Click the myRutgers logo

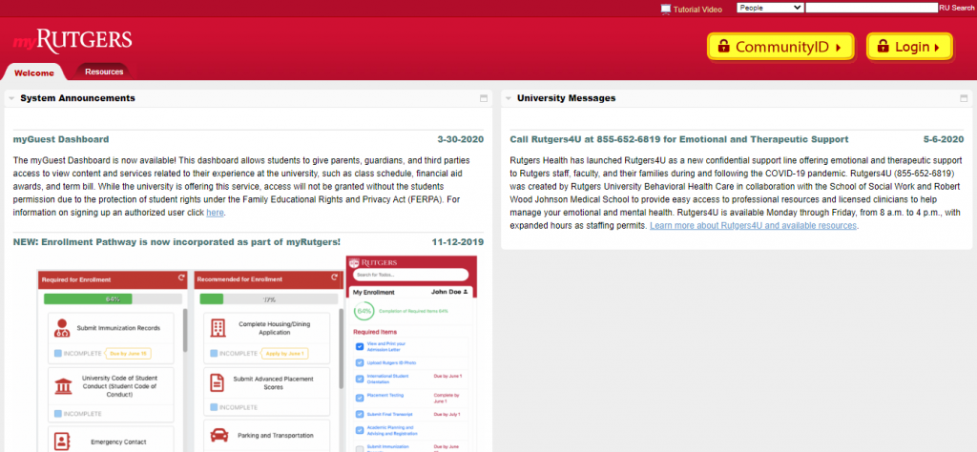pos(73,42)
